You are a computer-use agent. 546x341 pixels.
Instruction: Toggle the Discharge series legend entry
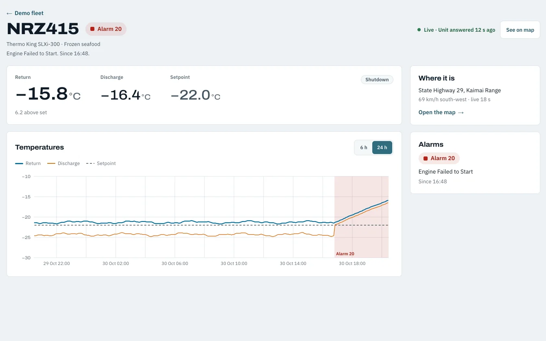64,163
